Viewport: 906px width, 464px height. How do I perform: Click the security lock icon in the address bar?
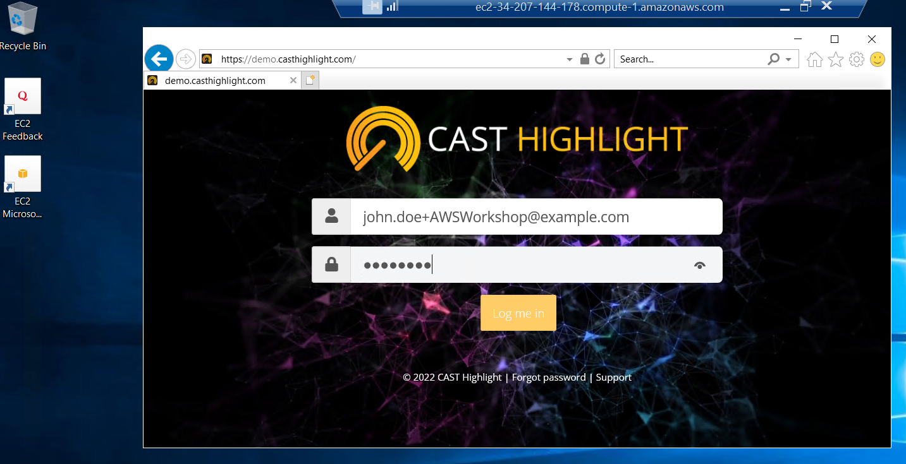(x=585, y=59)
